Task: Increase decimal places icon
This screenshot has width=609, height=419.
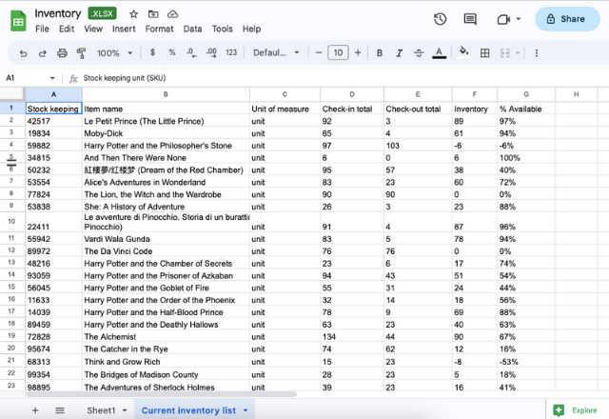Action: [211, 53]
